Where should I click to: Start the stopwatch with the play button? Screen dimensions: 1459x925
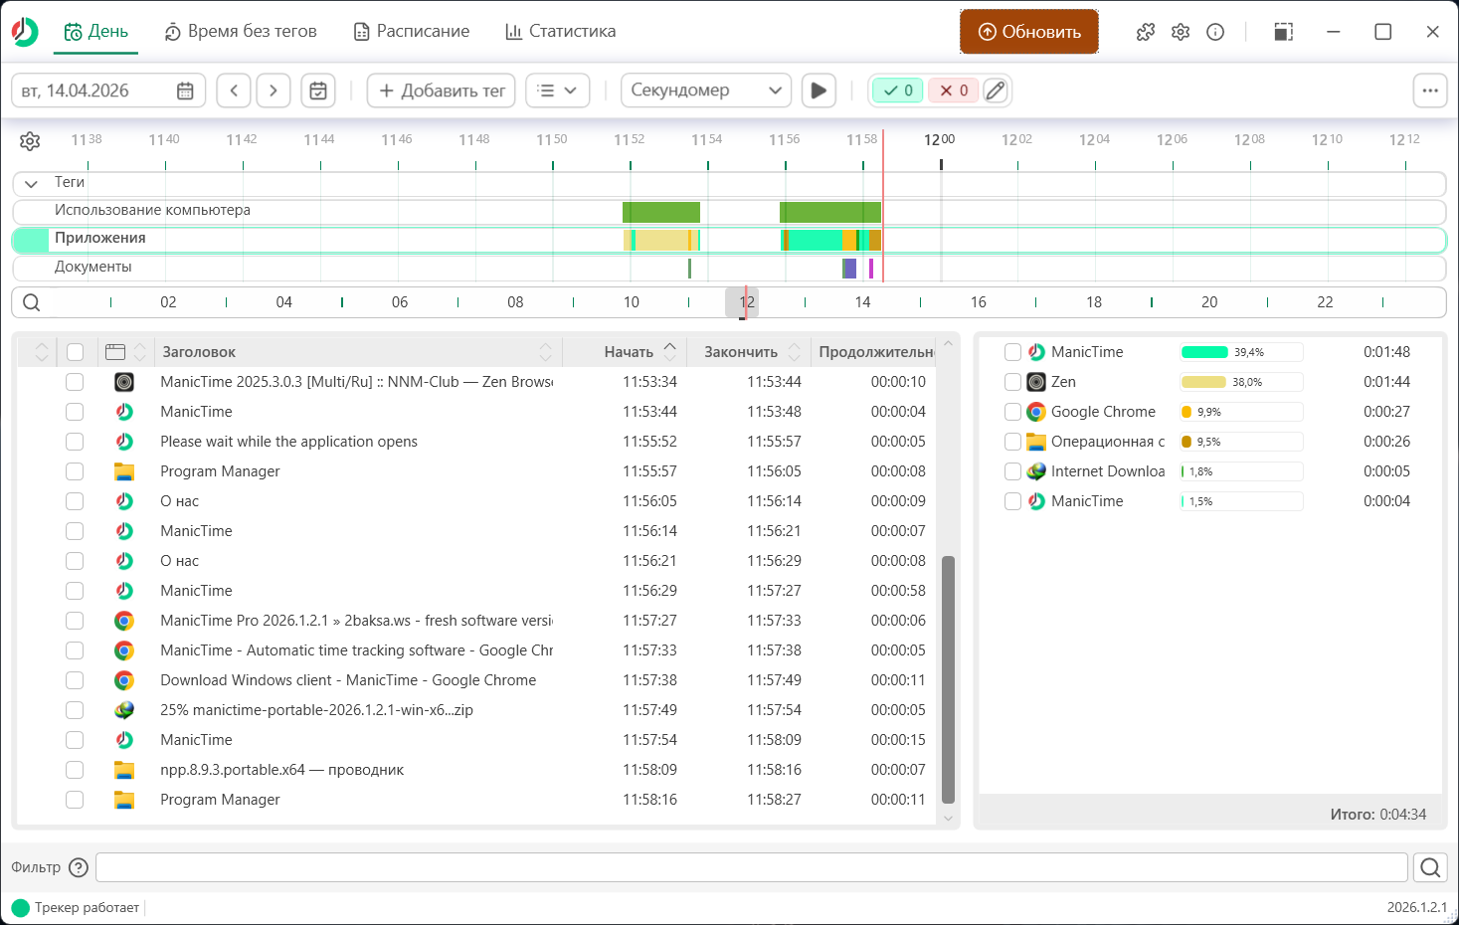coord(819,91)
